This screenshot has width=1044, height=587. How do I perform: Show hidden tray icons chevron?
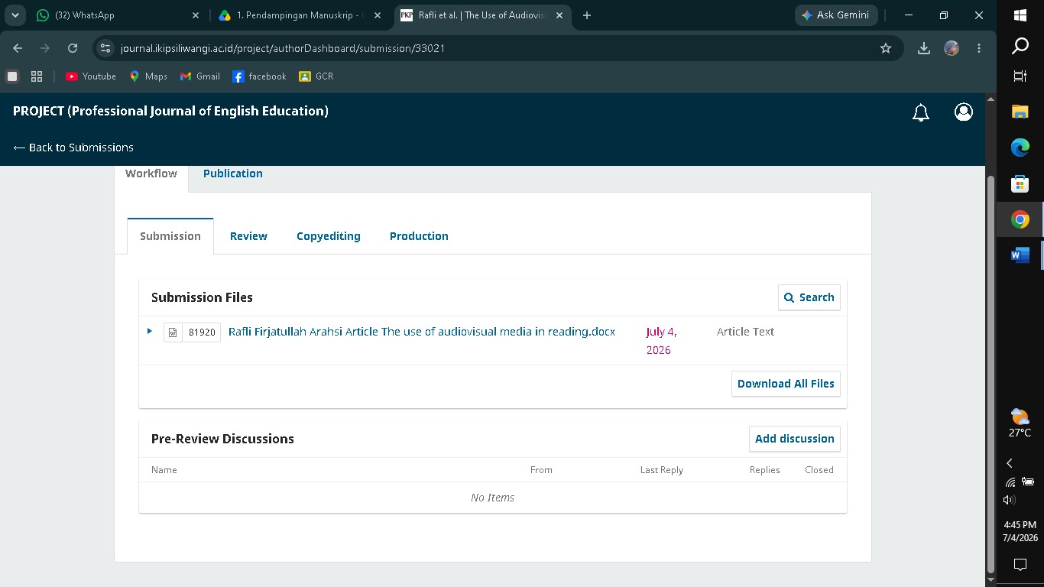1010,463
